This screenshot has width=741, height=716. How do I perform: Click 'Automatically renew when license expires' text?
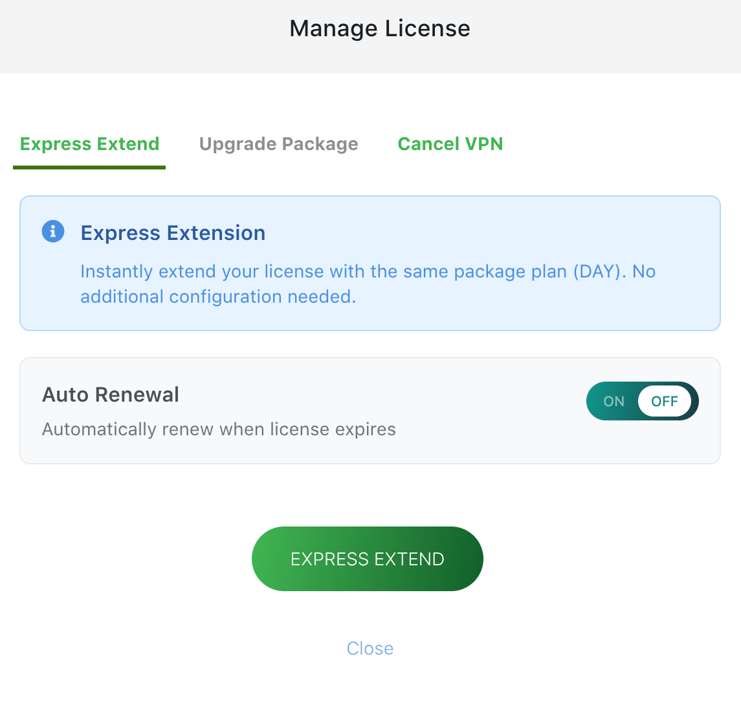[219, 429]
